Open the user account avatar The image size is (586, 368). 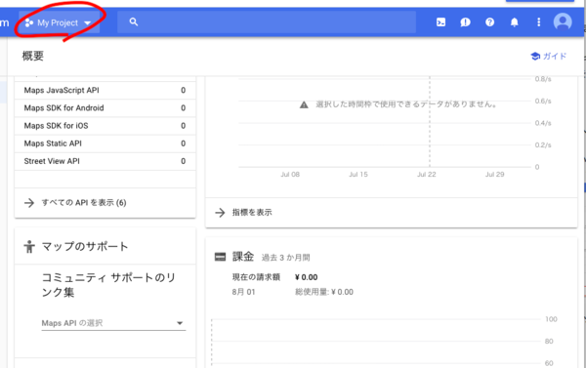pyautogui.click(x=563, y=21)
